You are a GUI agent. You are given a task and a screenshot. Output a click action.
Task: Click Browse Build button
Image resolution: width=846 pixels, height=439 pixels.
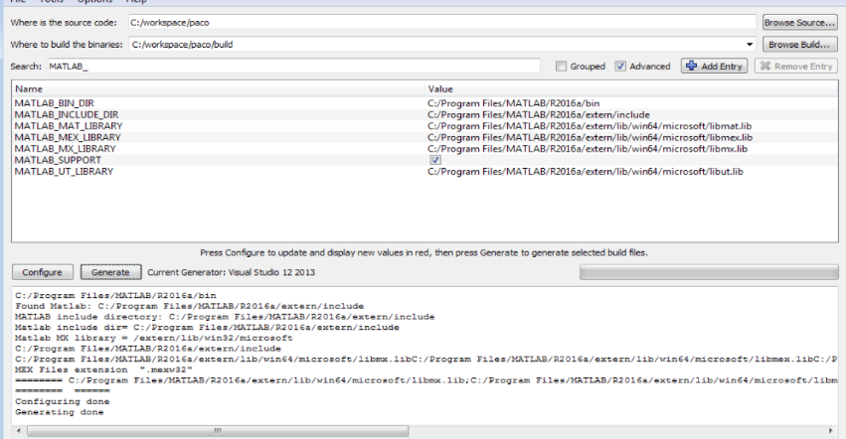click(x=799, y=45)
